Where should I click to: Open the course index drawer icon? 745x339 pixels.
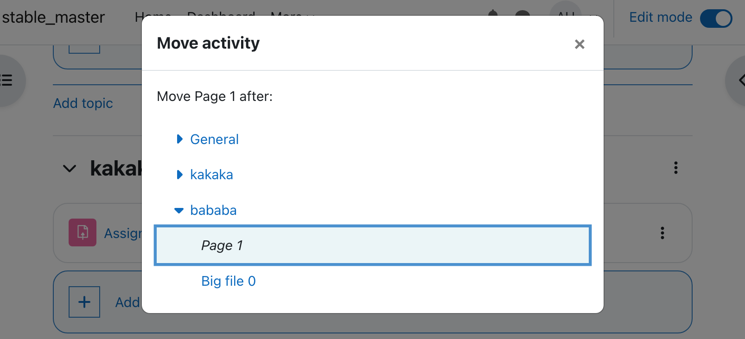point(6,80)
